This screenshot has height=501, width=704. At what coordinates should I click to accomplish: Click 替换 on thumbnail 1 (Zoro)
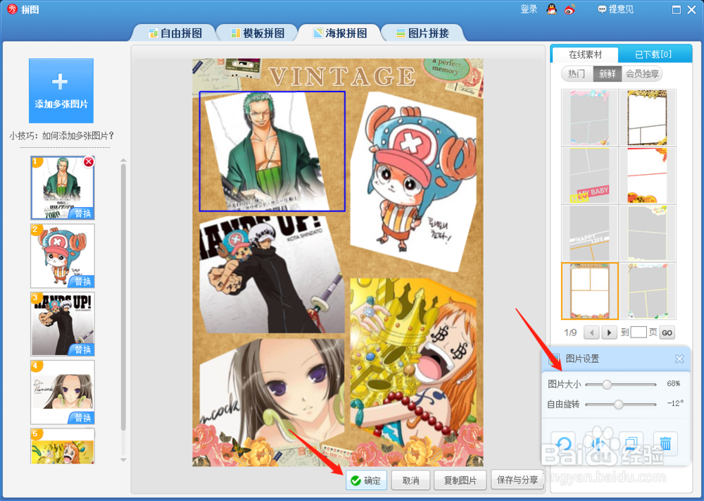pos(82,214)
